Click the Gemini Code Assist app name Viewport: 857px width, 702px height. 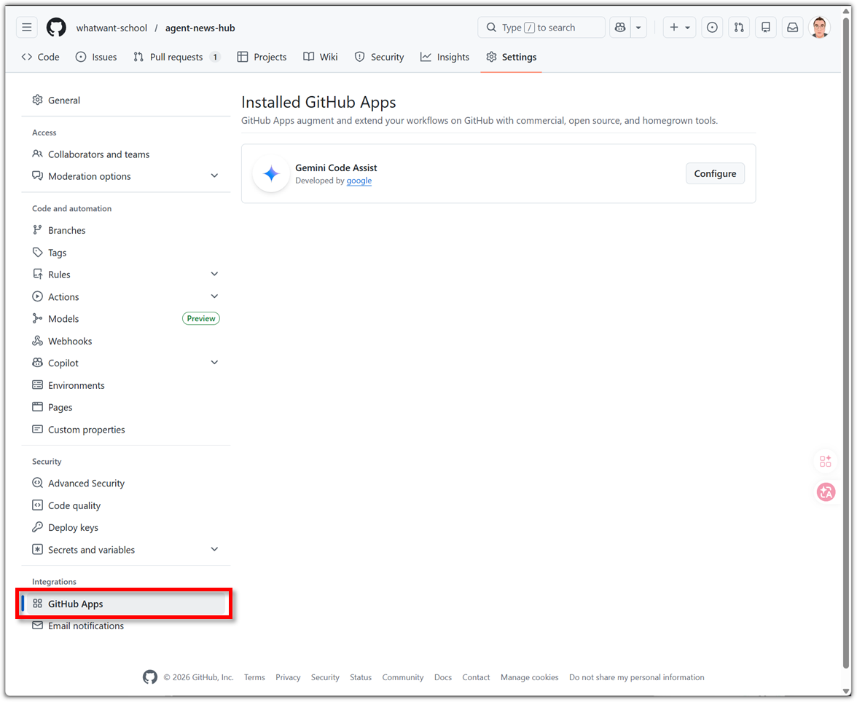pyautogui.click(x=336, y=167)
